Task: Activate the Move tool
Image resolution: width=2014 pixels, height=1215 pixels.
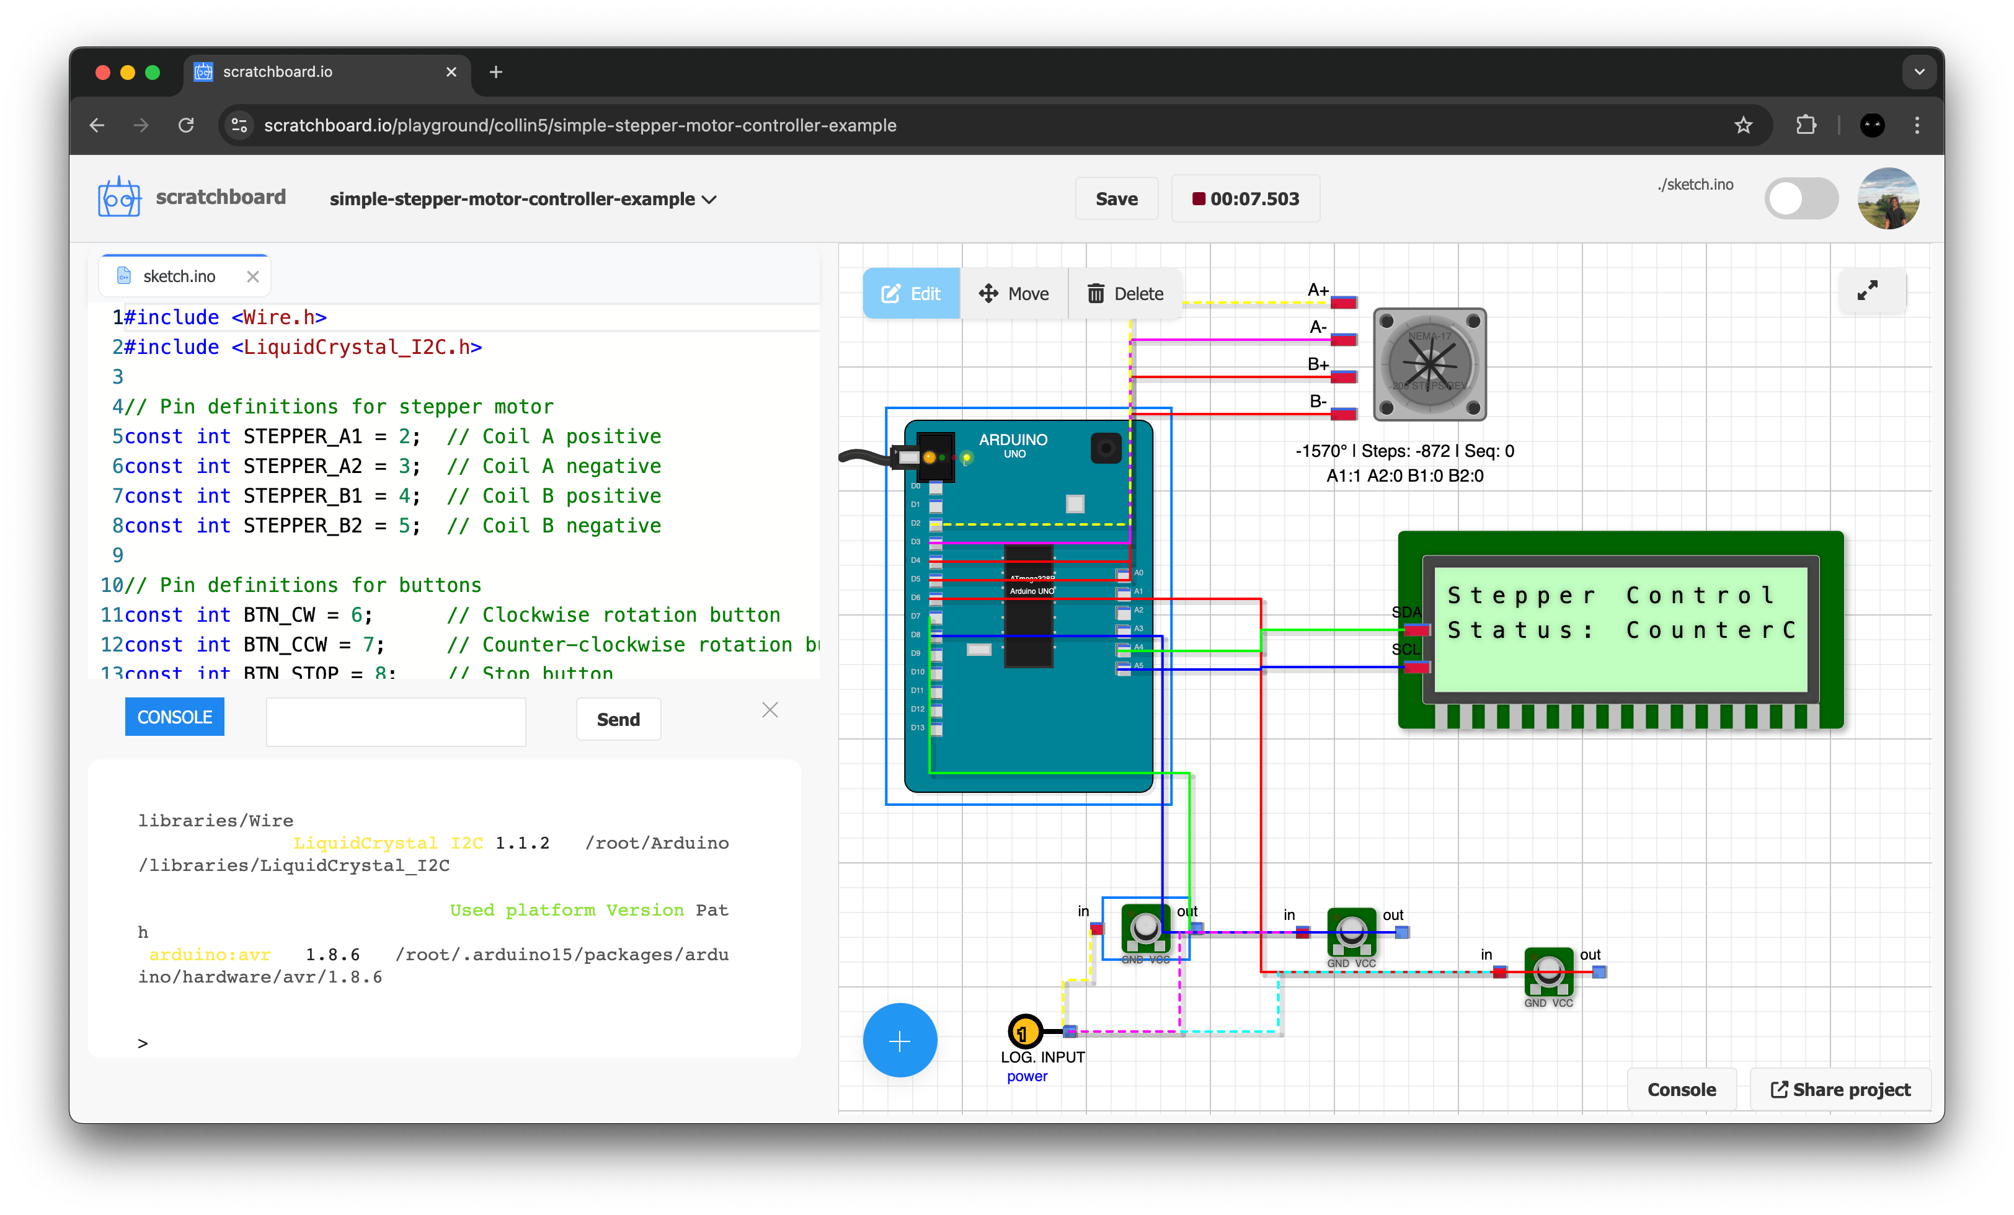Action: (1014, 293)
